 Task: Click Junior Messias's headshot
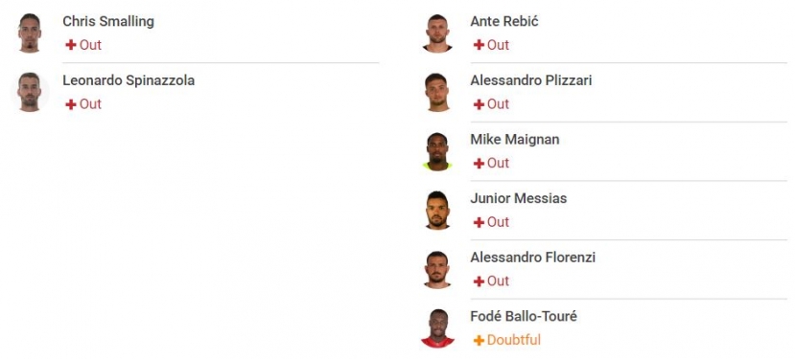coord(437,210)
